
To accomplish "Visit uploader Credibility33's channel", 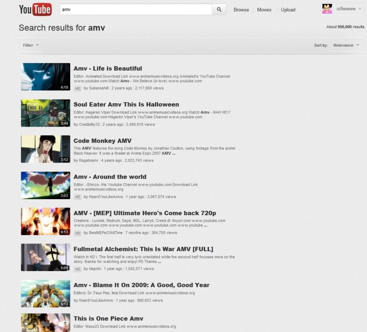I will [x=89, y=124].
